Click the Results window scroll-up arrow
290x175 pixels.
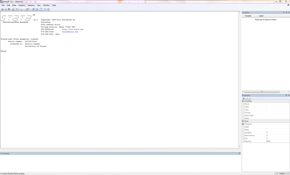click(x=239, y=13)
